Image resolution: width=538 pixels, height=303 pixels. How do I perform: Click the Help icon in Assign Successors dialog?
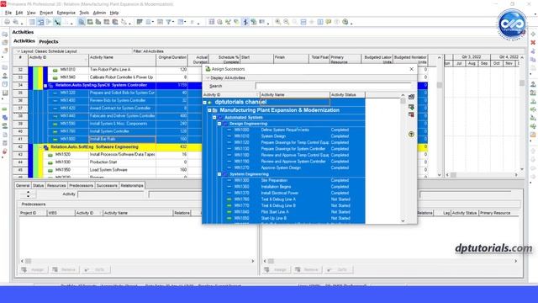pos(411,135)
